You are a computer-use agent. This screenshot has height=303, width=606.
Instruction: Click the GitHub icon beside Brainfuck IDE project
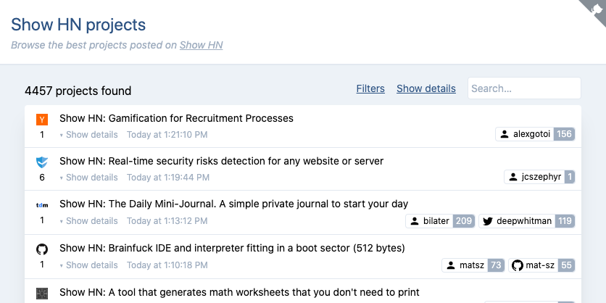42,249
